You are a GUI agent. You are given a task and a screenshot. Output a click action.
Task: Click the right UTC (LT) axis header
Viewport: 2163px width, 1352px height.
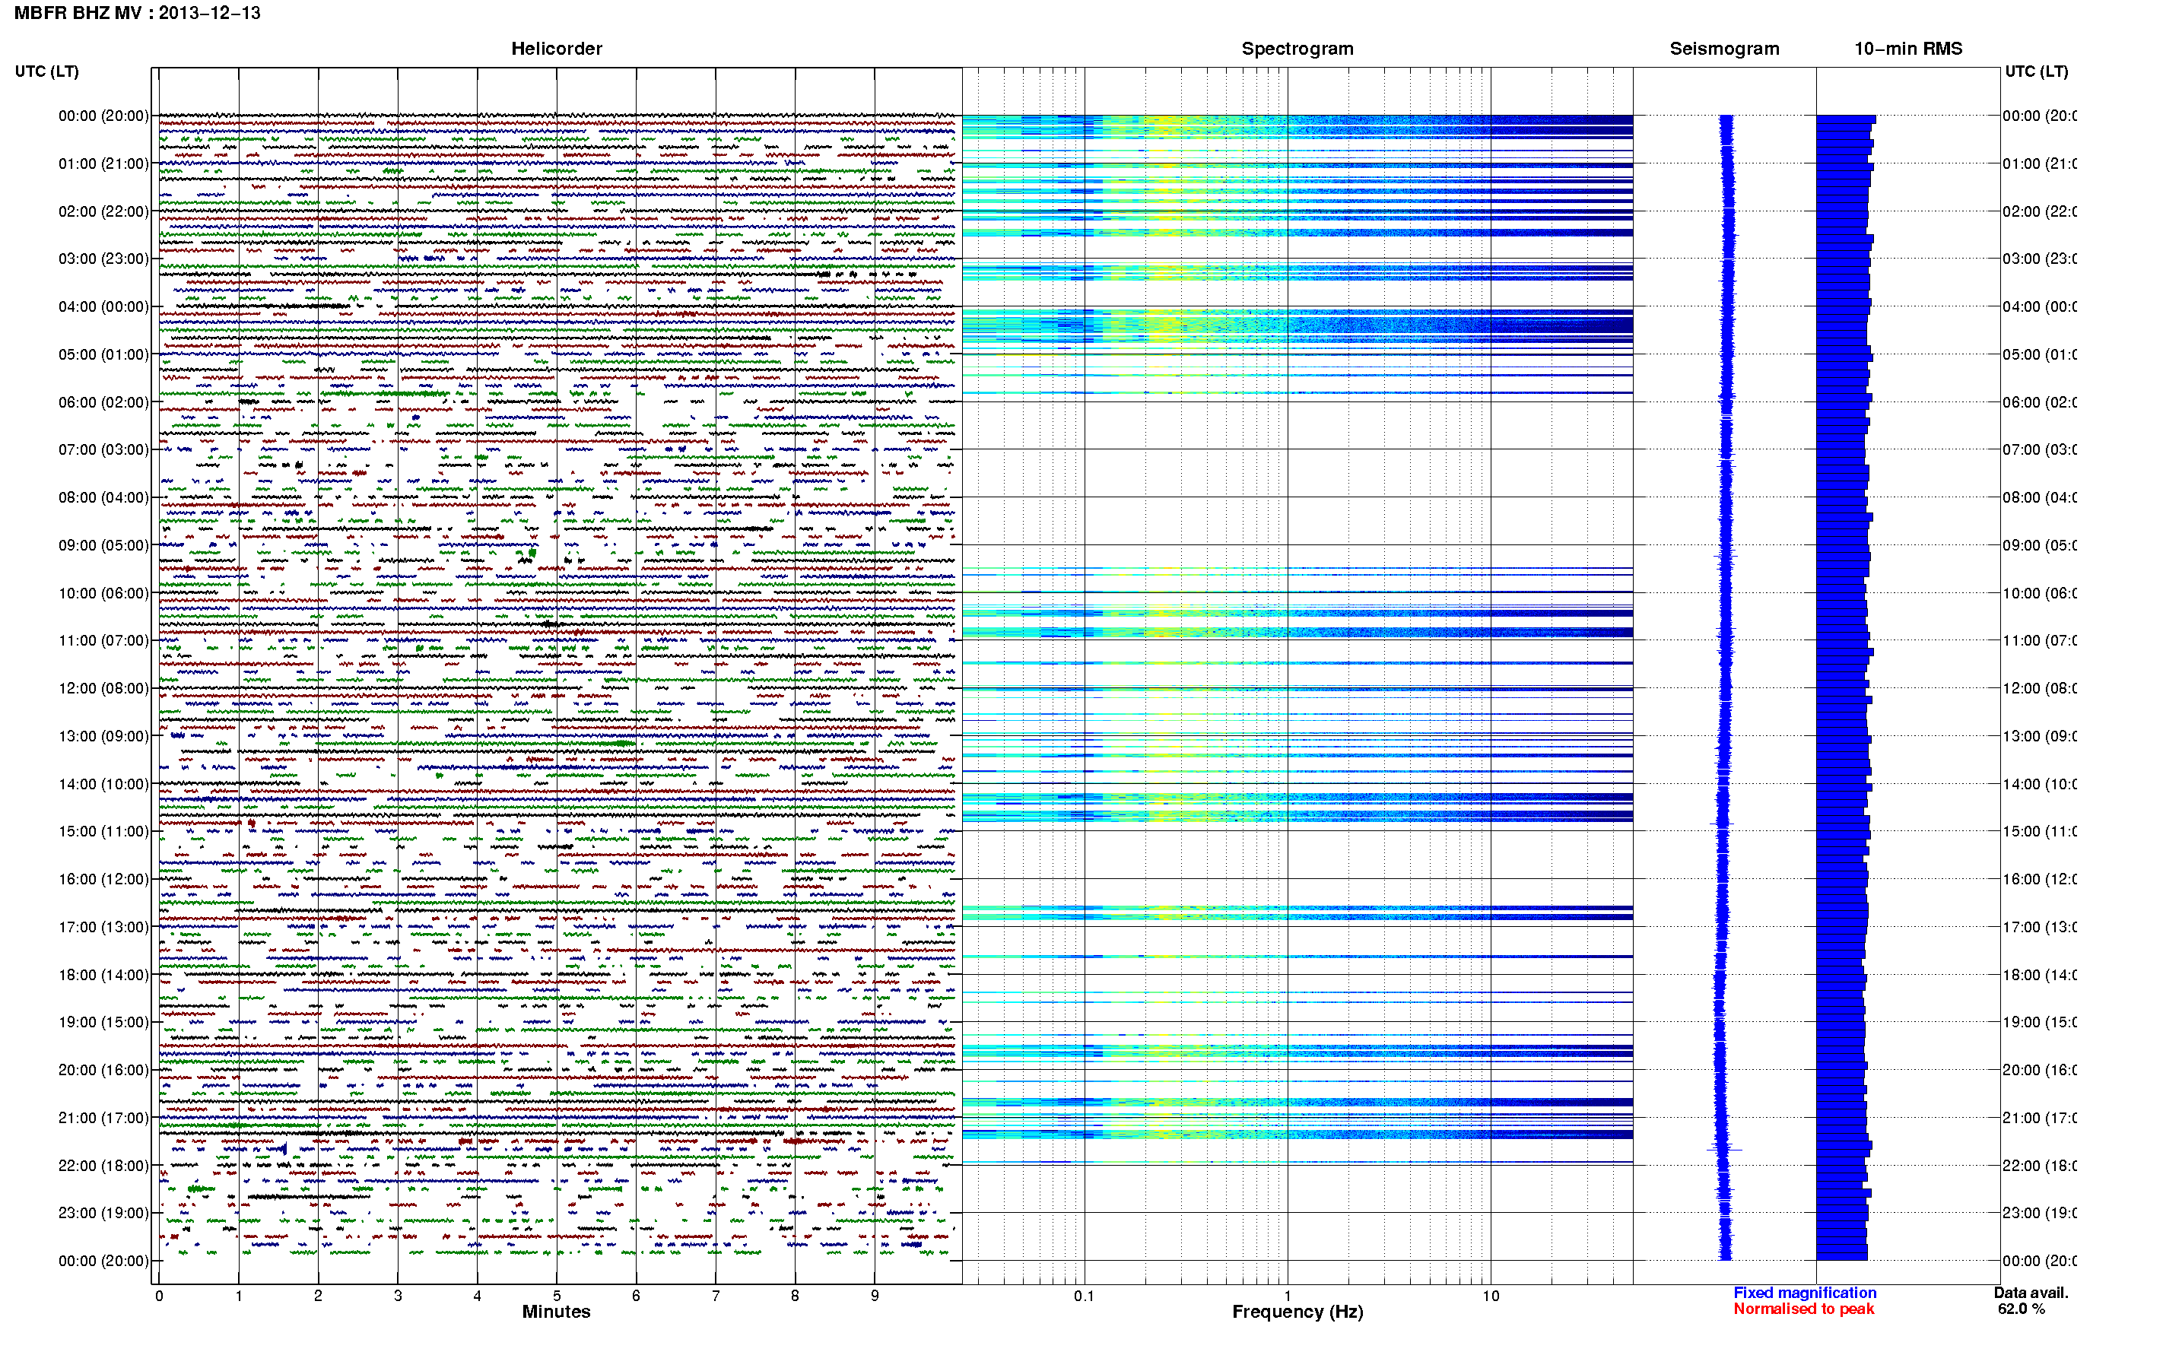pos(2036,71)
